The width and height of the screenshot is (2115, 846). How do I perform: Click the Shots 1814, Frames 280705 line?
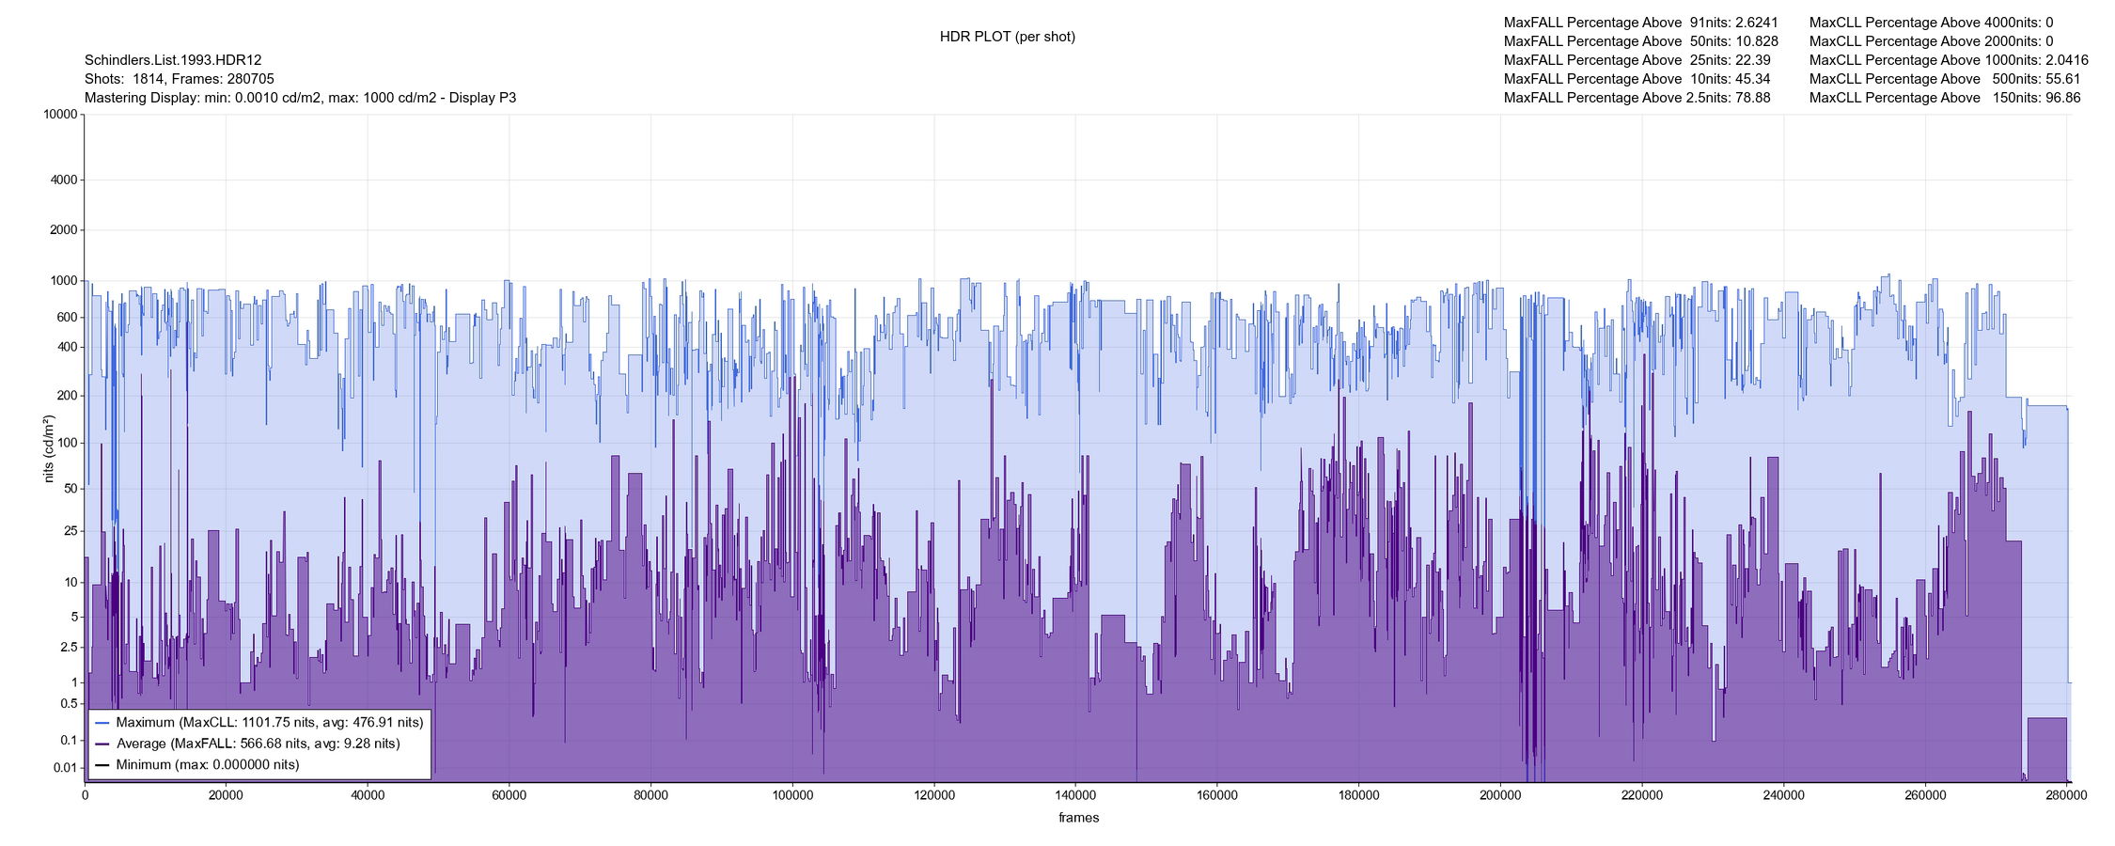coord(179,79)
